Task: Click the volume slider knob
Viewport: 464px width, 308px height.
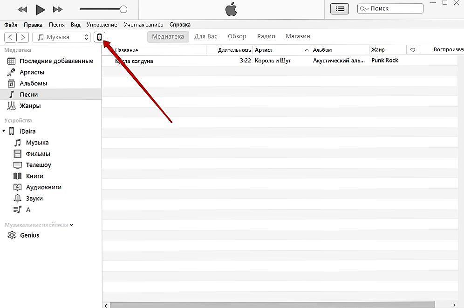Action: point(123,9)
